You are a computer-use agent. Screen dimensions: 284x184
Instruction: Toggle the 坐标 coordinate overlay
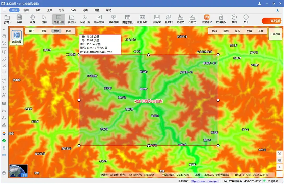(x=238, y=31)
